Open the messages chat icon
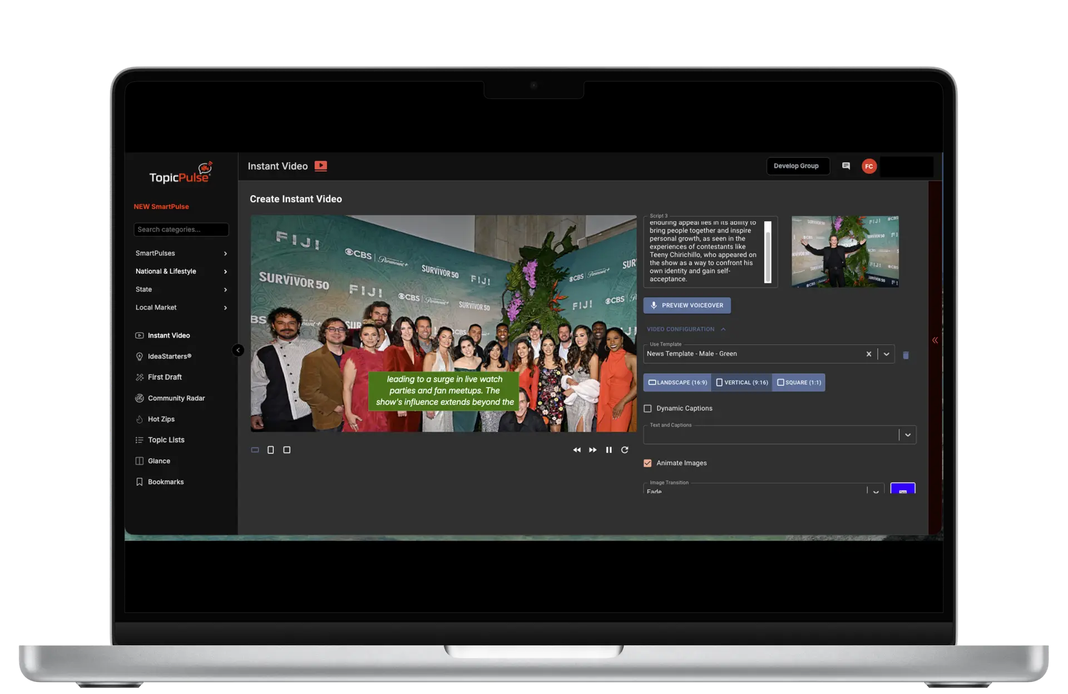The image size is (1068, 694). coord(845,166)
